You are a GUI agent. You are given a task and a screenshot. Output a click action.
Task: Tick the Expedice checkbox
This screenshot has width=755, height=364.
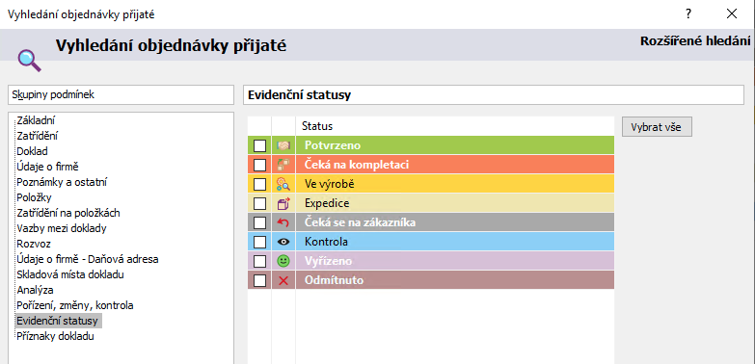point(259,203)
